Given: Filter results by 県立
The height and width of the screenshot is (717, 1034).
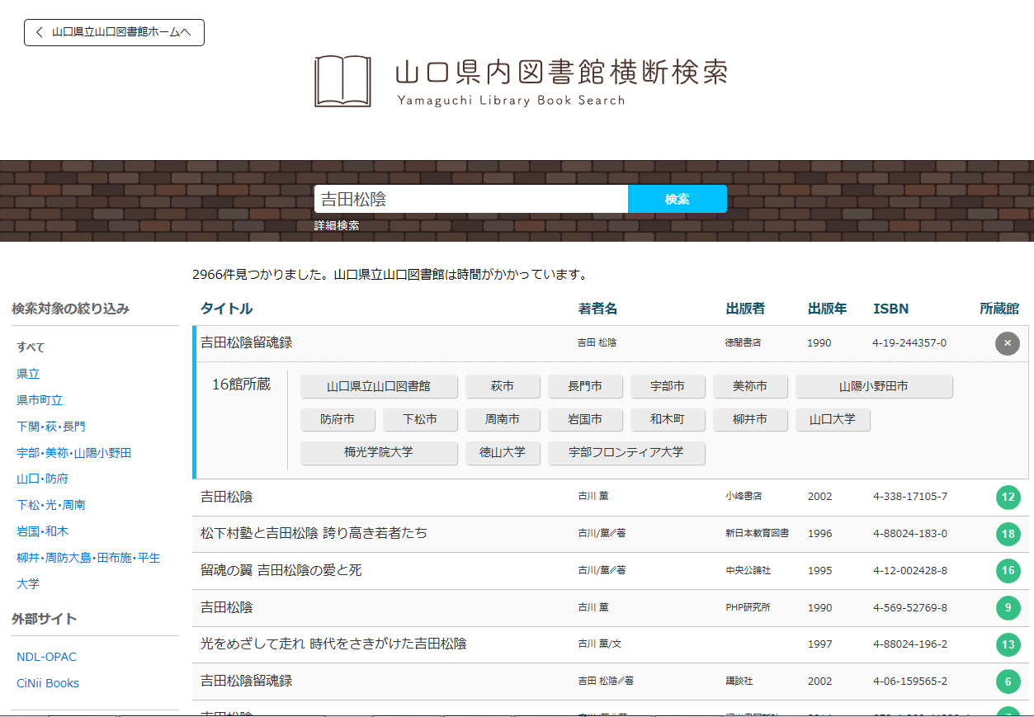Looking at the screenshot, I should click(x=28, y=374).
